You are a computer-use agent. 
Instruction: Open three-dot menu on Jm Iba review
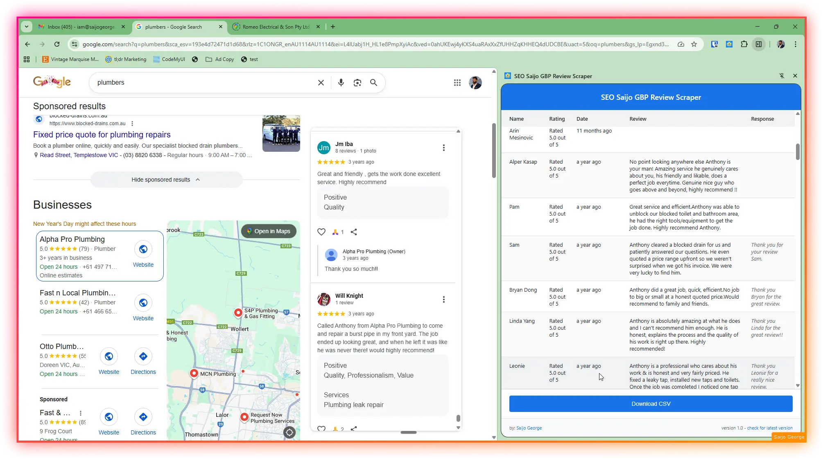coord(443,148)
